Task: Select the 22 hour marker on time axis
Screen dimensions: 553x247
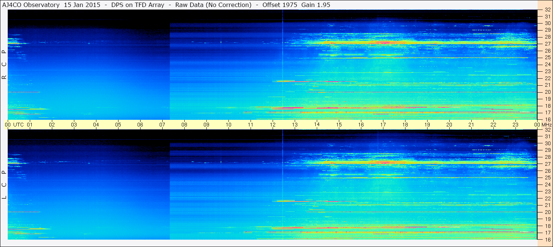Action: point(493,125)
